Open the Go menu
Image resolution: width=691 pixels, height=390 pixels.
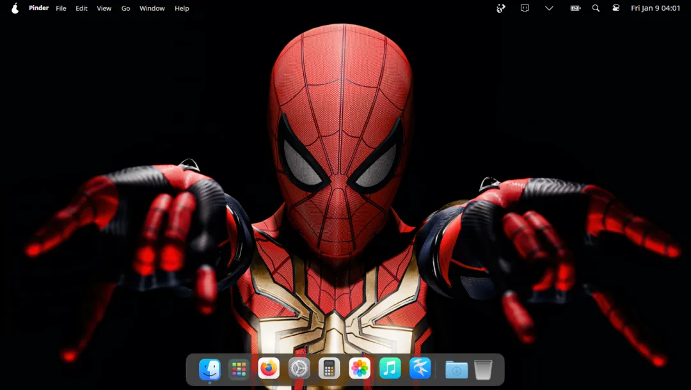(x=125, y=8)
